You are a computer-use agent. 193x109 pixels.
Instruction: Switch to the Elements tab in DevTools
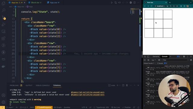[156, 57]
